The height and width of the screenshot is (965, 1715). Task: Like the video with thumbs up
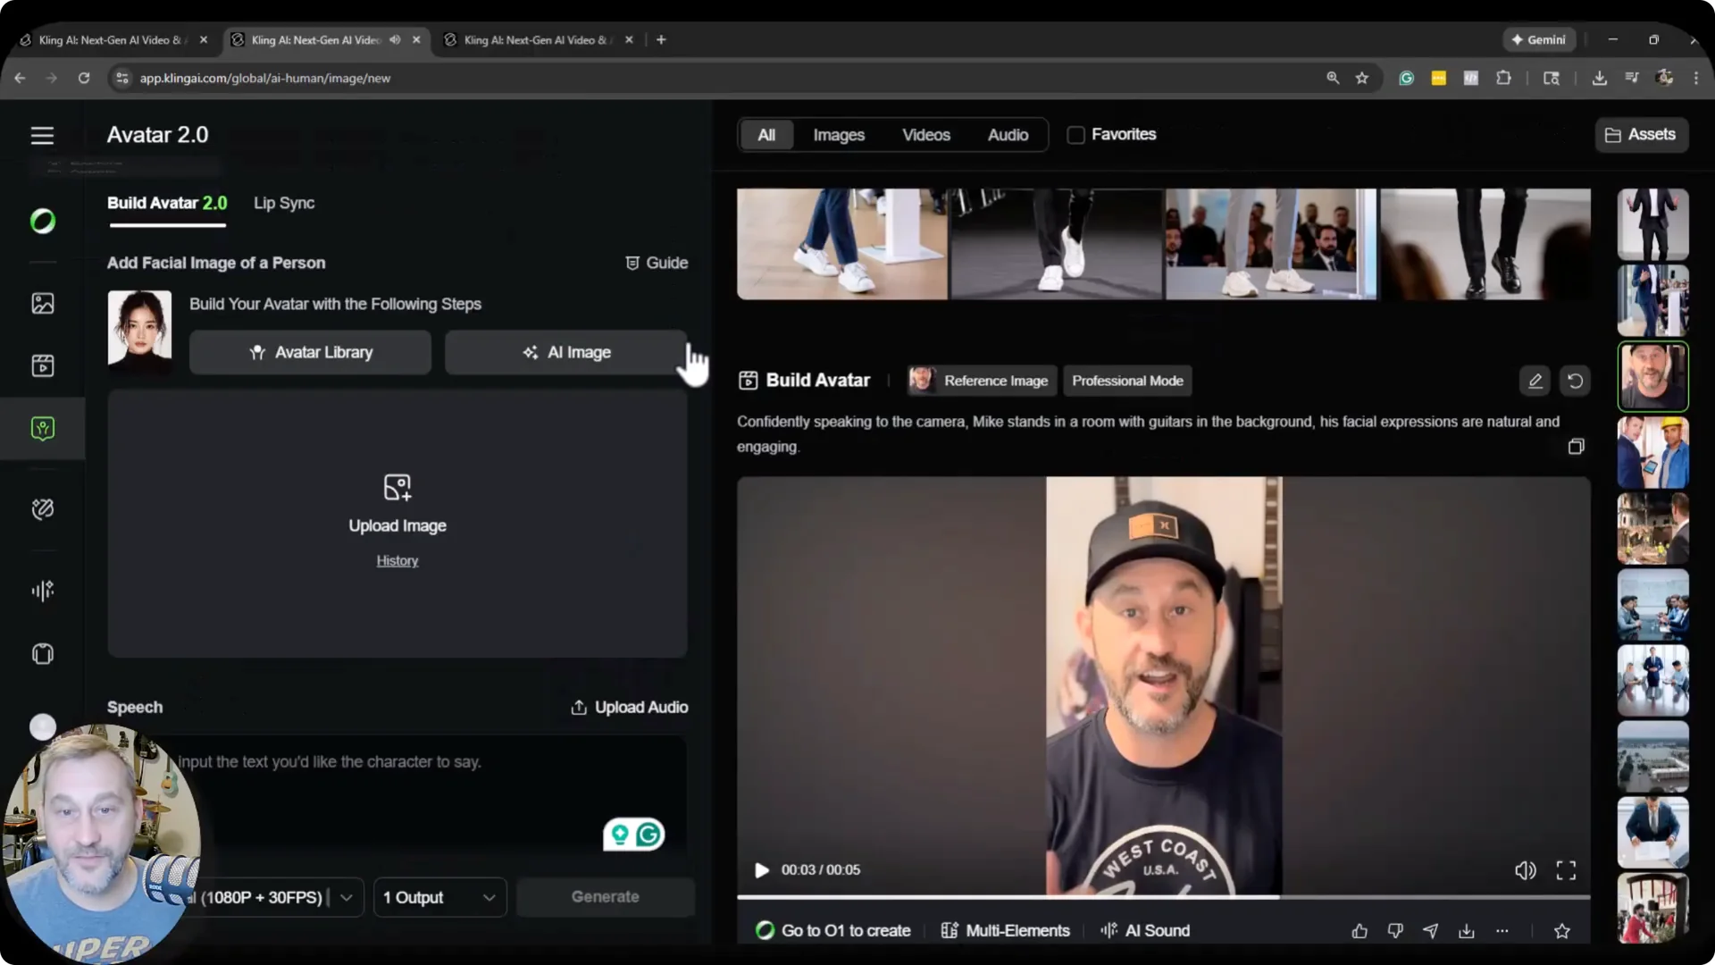[1359, 931]
